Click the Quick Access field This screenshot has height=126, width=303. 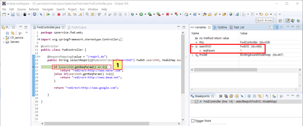(x=265, y=20)
